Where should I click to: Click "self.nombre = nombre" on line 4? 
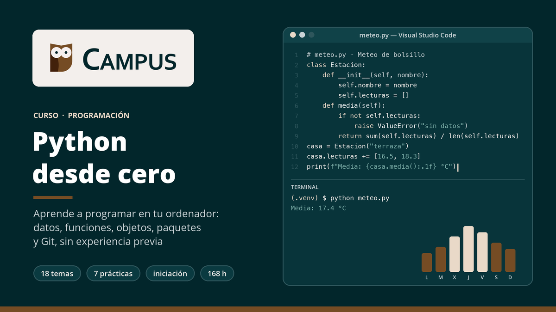[x=378, y=85]
